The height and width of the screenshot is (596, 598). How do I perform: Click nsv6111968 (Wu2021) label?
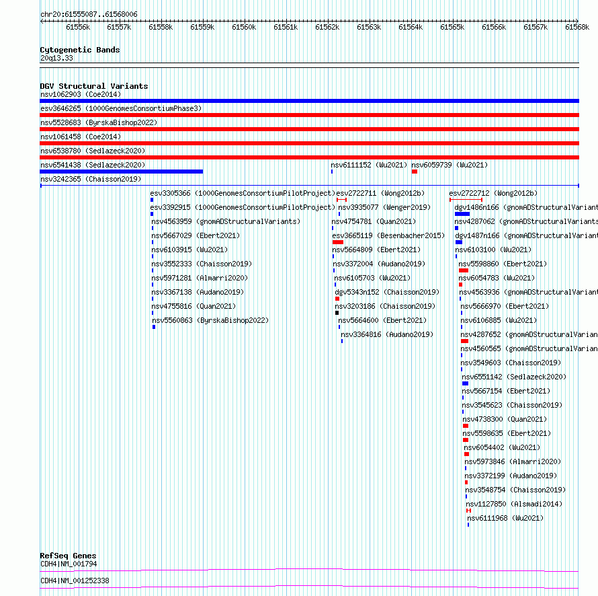coord(505,518)
